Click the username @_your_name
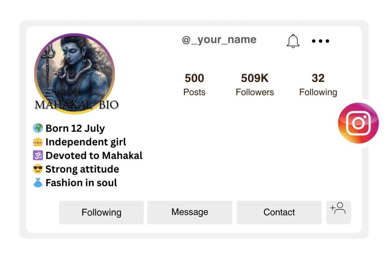Image resolution: width=388 pixels, height=259 pixels. point(219,39)
